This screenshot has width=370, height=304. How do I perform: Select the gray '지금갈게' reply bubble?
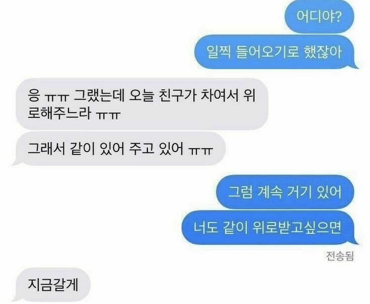(x=52, y=285)
